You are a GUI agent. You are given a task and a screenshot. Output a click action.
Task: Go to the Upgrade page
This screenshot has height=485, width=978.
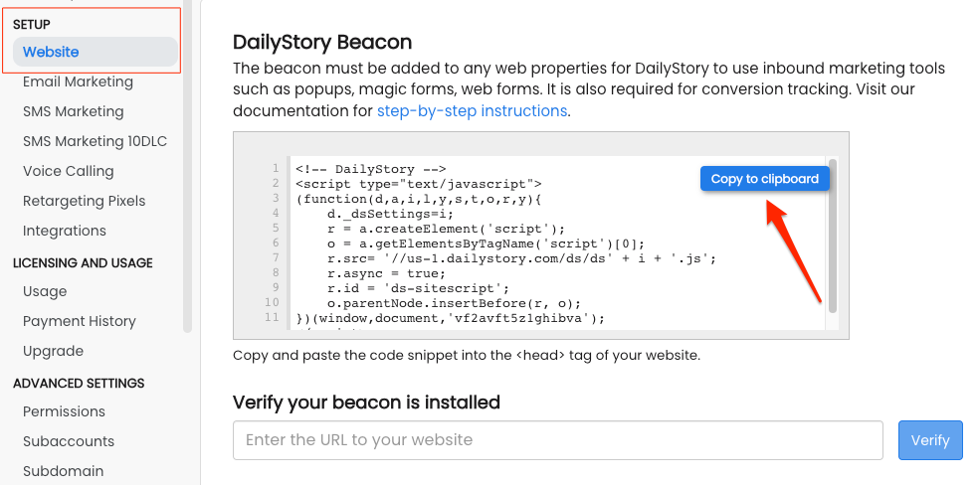tap(53, 351)
